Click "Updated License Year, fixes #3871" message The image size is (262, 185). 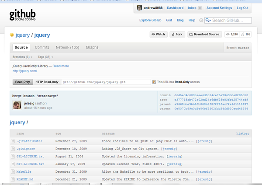pos(133,164)
